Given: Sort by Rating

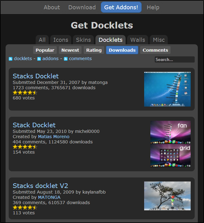Looking at the screenshot, I should coord(94,50).
